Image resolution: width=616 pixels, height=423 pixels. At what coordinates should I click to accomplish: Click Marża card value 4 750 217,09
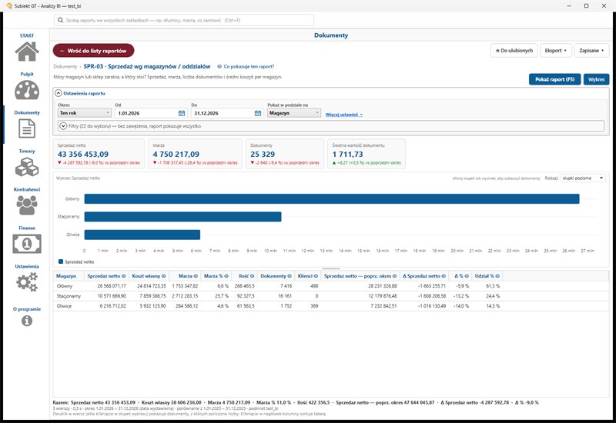pyautogui.click(x=176, y=155)
